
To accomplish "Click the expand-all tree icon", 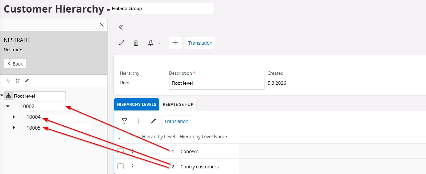I will (x=18, y=81).
